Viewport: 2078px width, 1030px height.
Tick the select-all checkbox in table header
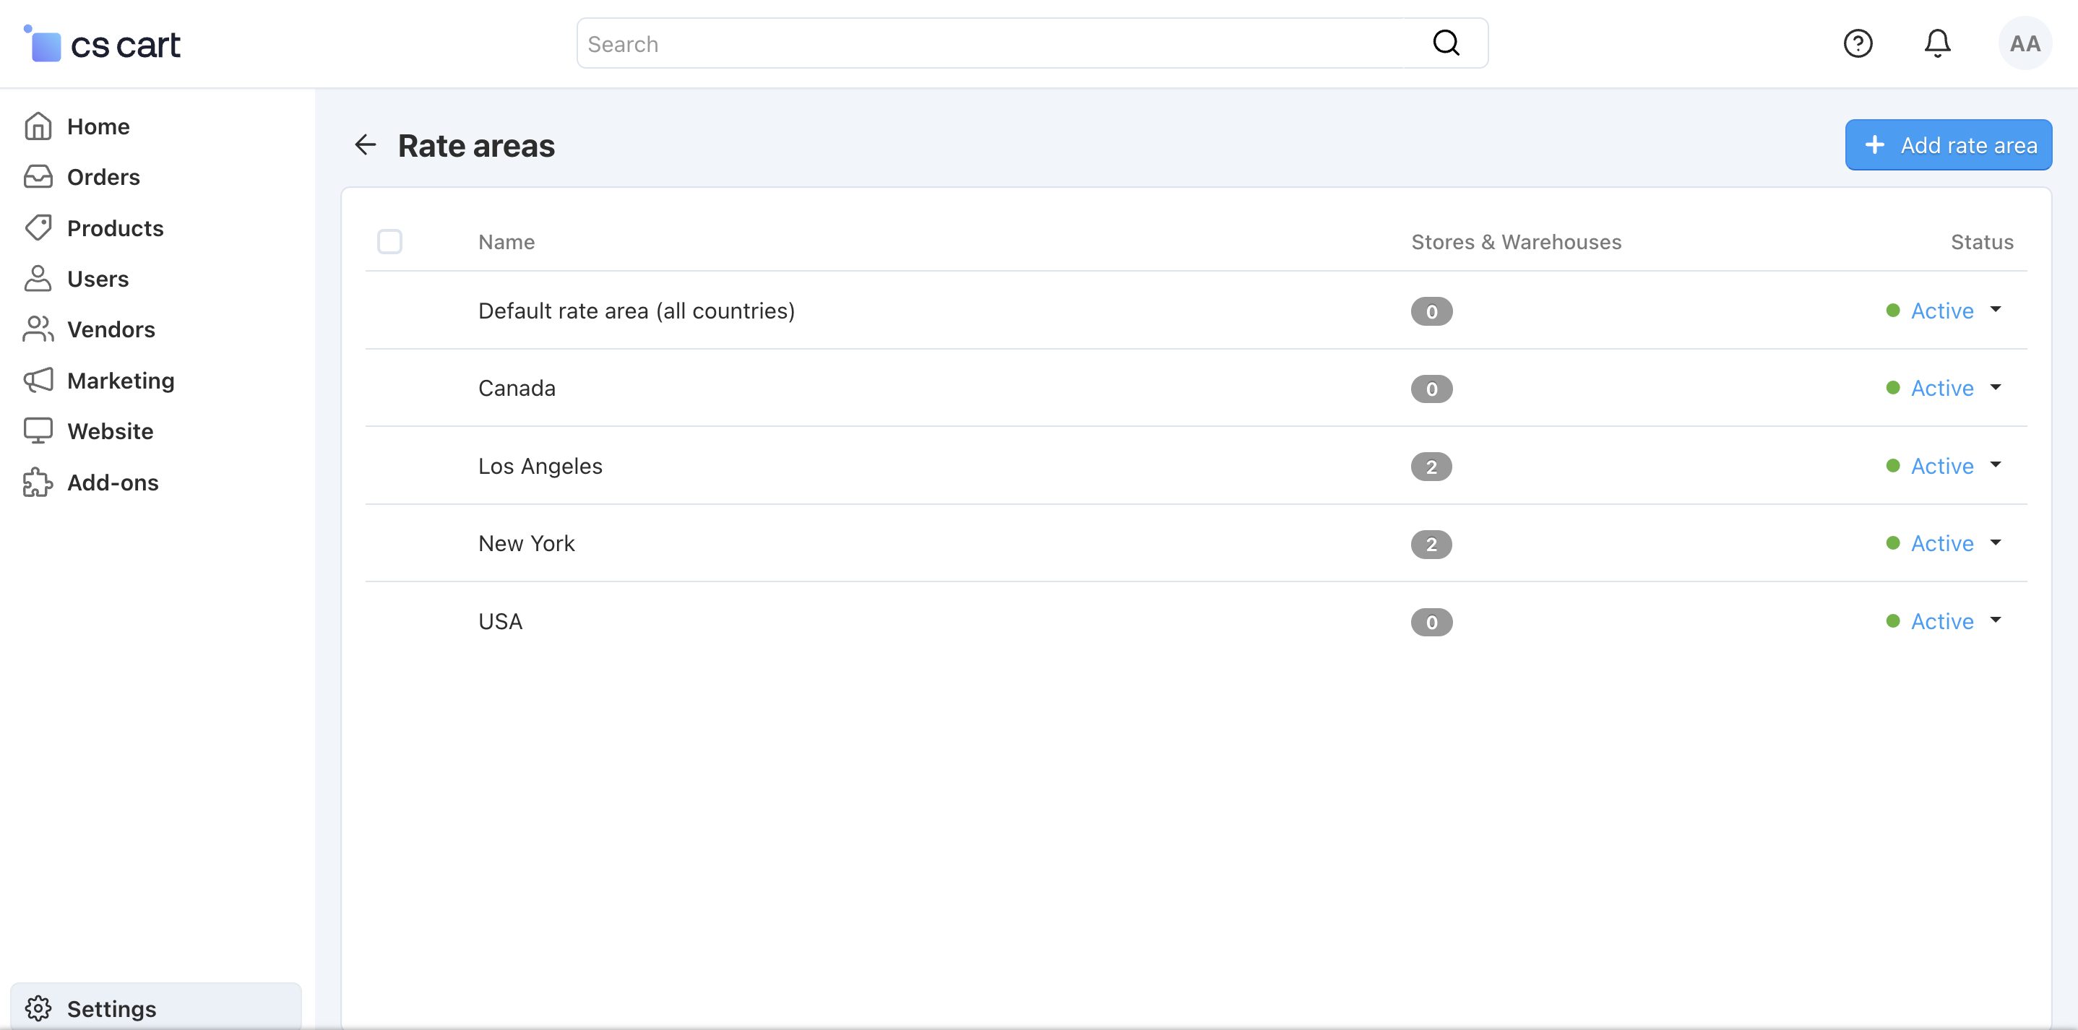(389, 242)
